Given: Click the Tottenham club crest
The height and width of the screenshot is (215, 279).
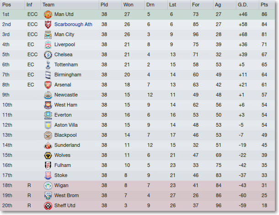Looking at the screenshot, I should coord(48,65).
